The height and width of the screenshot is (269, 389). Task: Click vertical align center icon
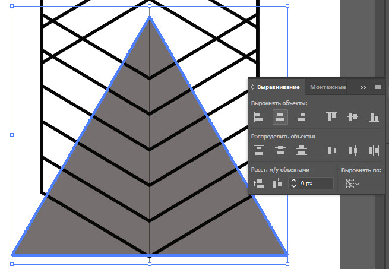point(353,116)
